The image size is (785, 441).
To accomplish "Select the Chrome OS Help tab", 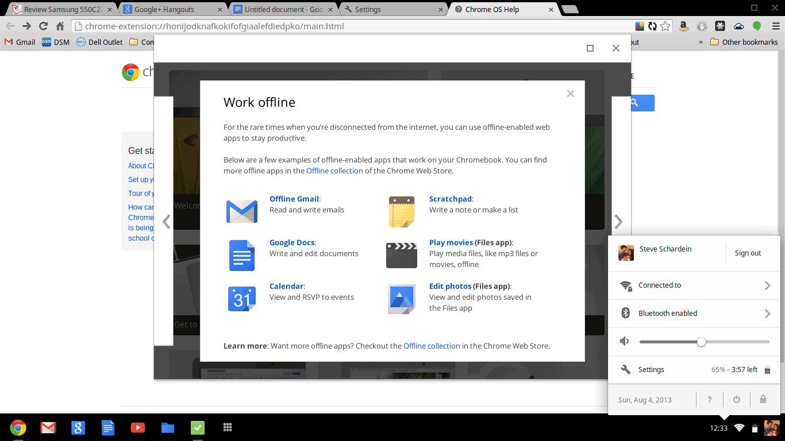I will (504, 9).
